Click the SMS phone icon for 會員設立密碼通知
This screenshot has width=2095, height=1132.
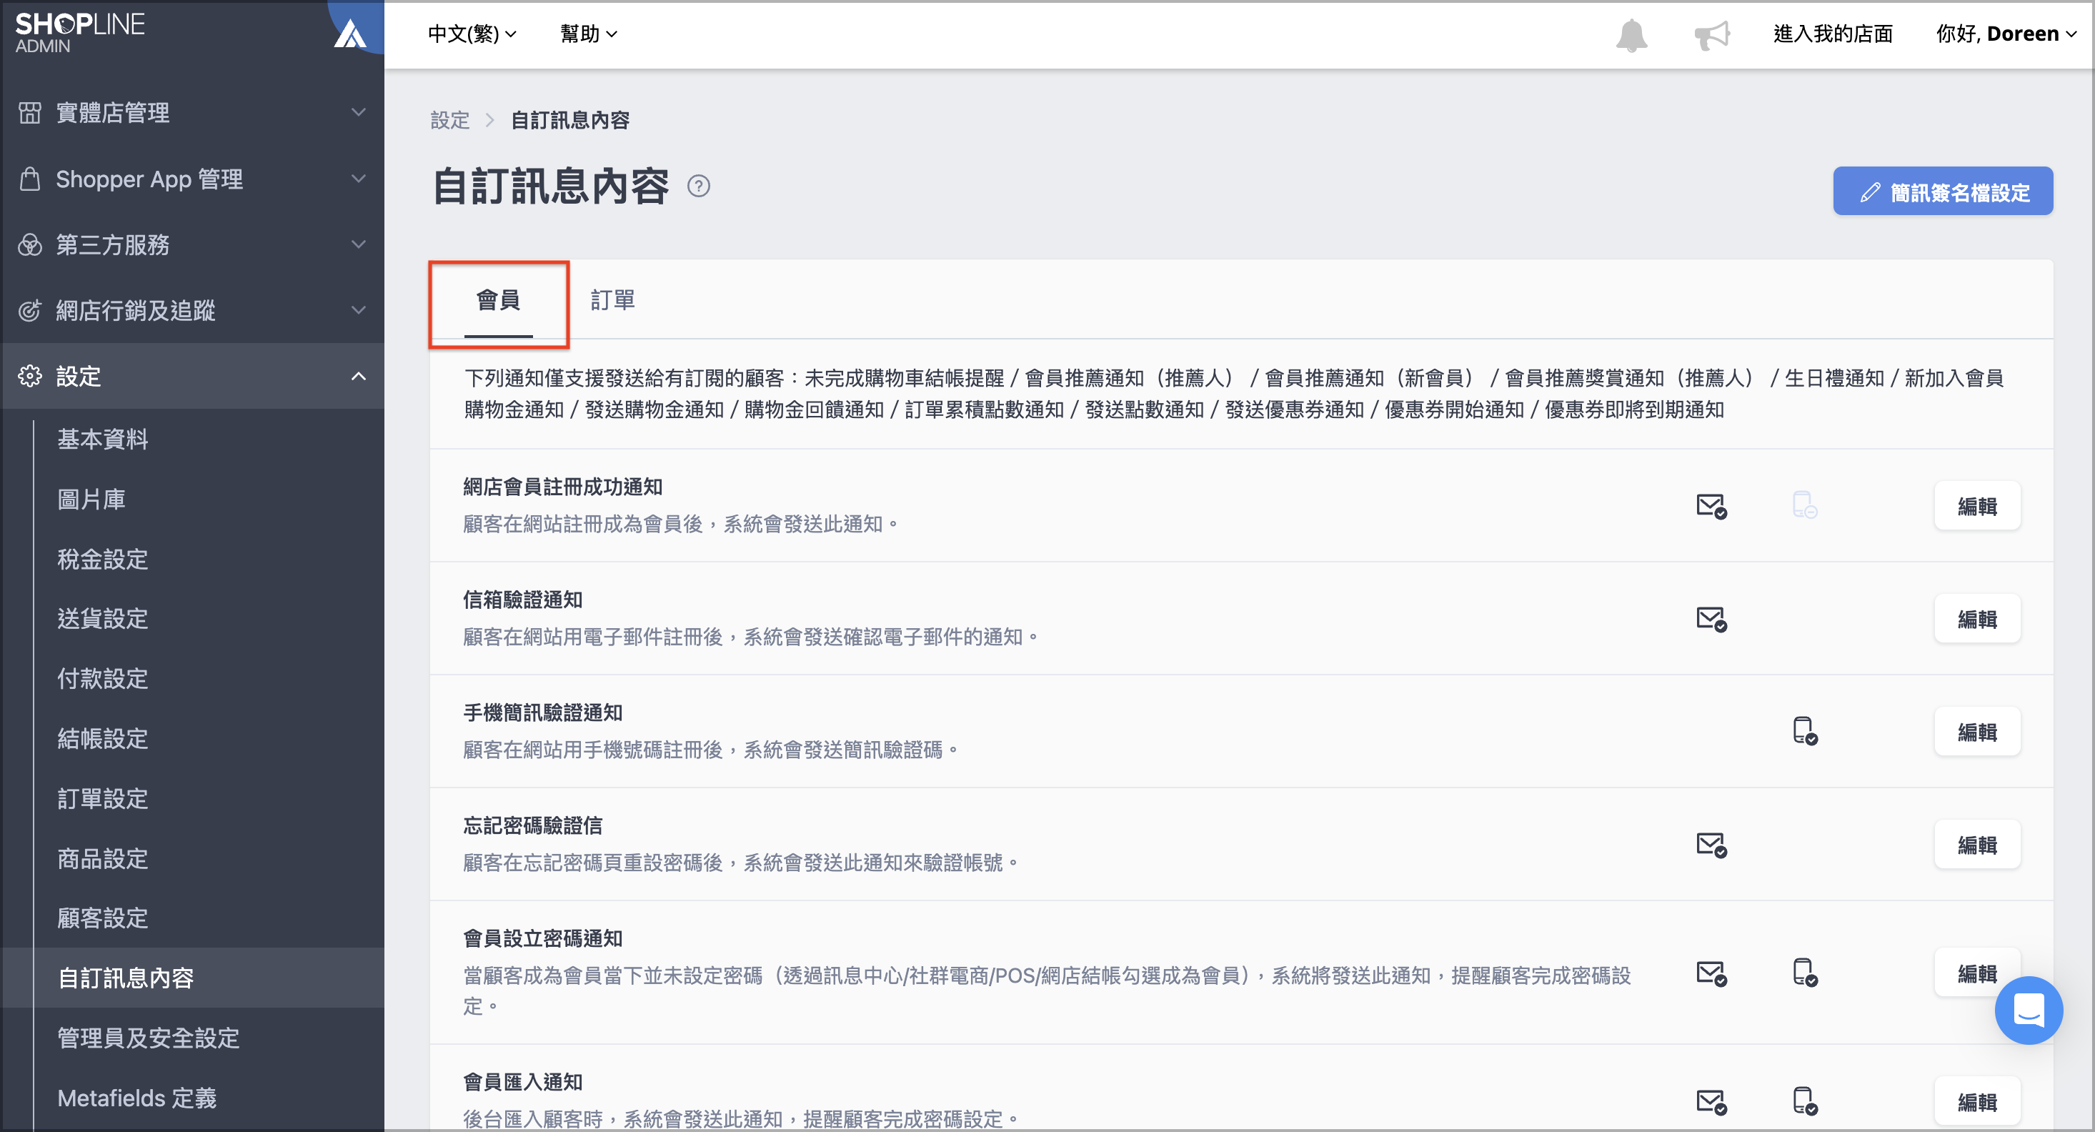pos(1805,973)
